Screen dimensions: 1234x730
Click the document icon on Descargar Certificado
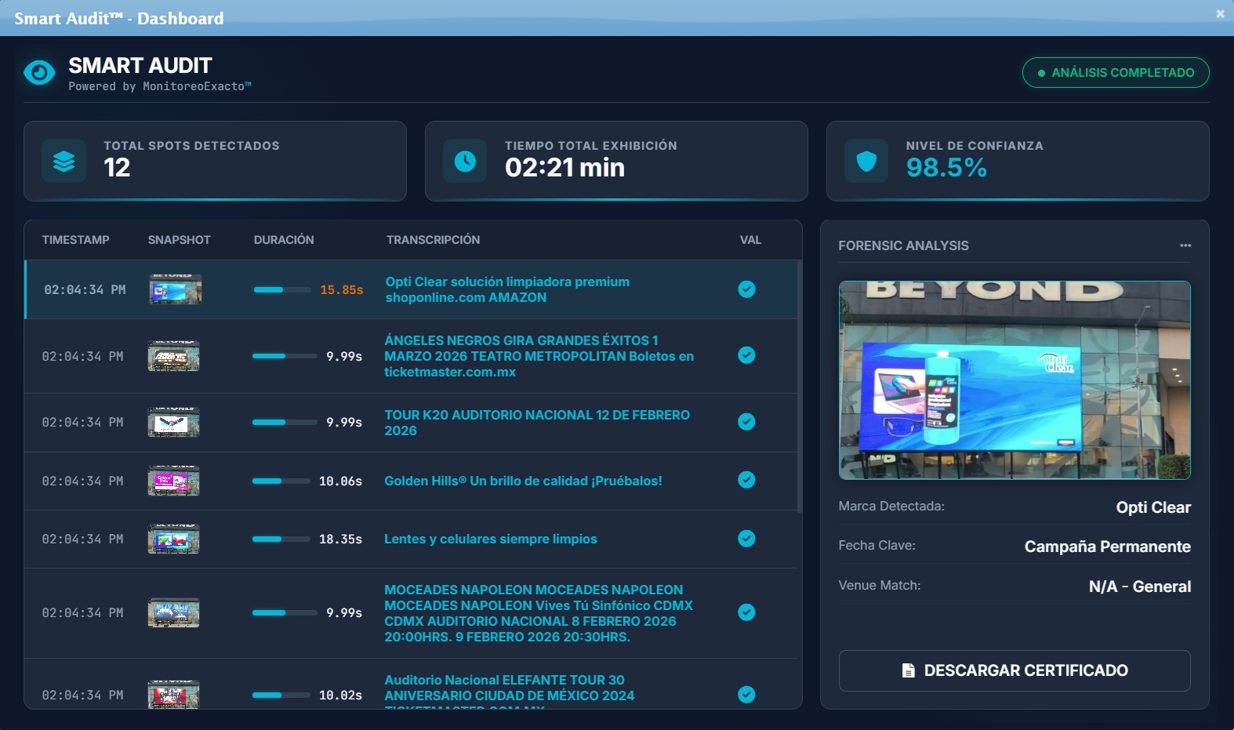(x=908, y=670)
